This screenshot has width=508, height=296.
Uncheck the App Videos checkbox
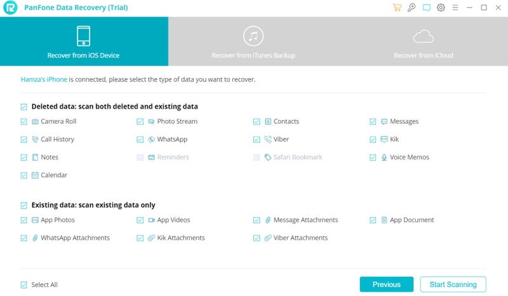[x=140, y=220]
